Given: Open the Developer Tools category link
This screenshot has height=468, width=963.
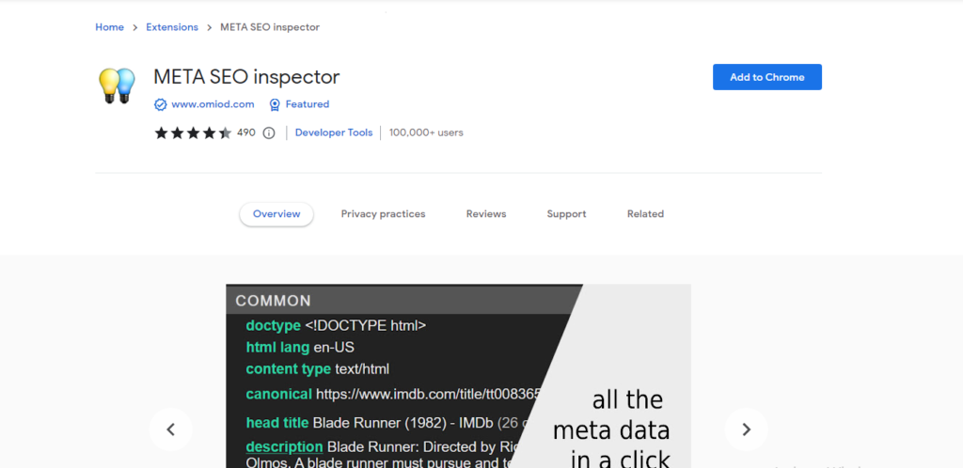Looking at the screenshot, I should (x=334, y=133).
